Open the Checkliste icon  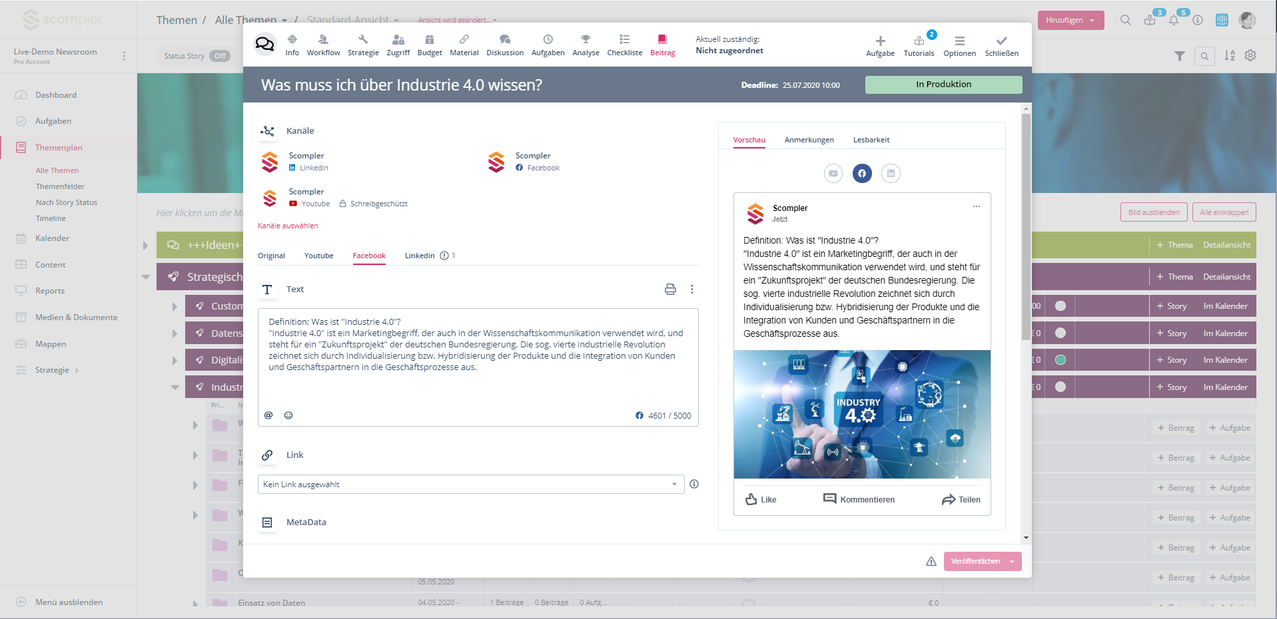click(x=624, y=40)
